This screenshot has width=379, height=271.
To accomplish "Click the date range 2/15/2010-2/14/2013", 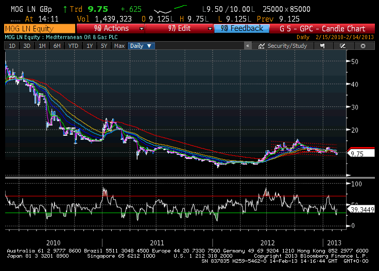I will [344, 37].
